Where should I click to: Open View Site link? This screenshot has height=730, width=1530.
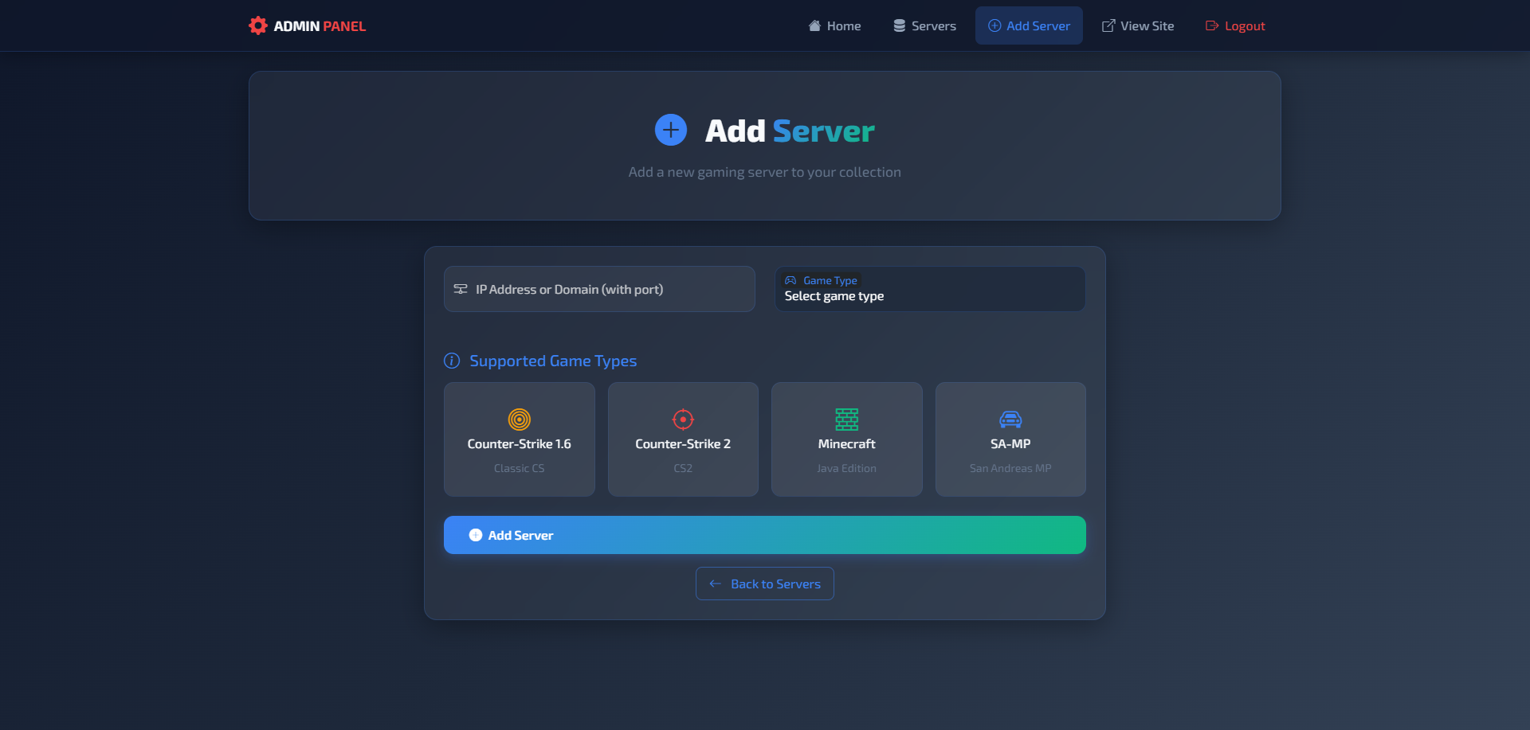click(1137, 25)
